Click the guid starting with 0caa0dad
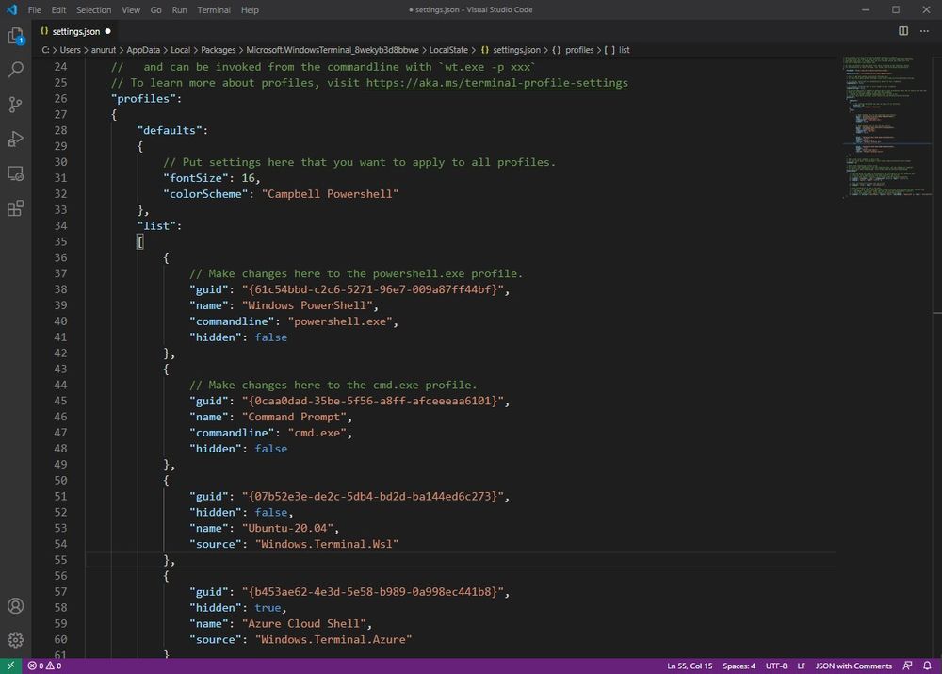The image size is (942, 674). point(372,401)
